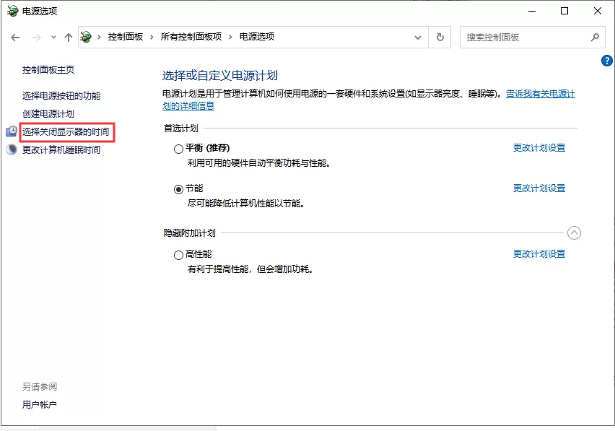Collapse the 隐藏附加计划 section chevron
The height and width of the screenshot is (431, 615).
click(575, 233)
